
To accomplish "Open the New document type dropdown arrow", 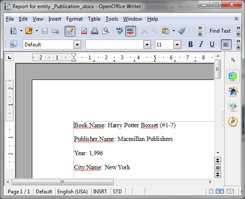I will [21, 31].
